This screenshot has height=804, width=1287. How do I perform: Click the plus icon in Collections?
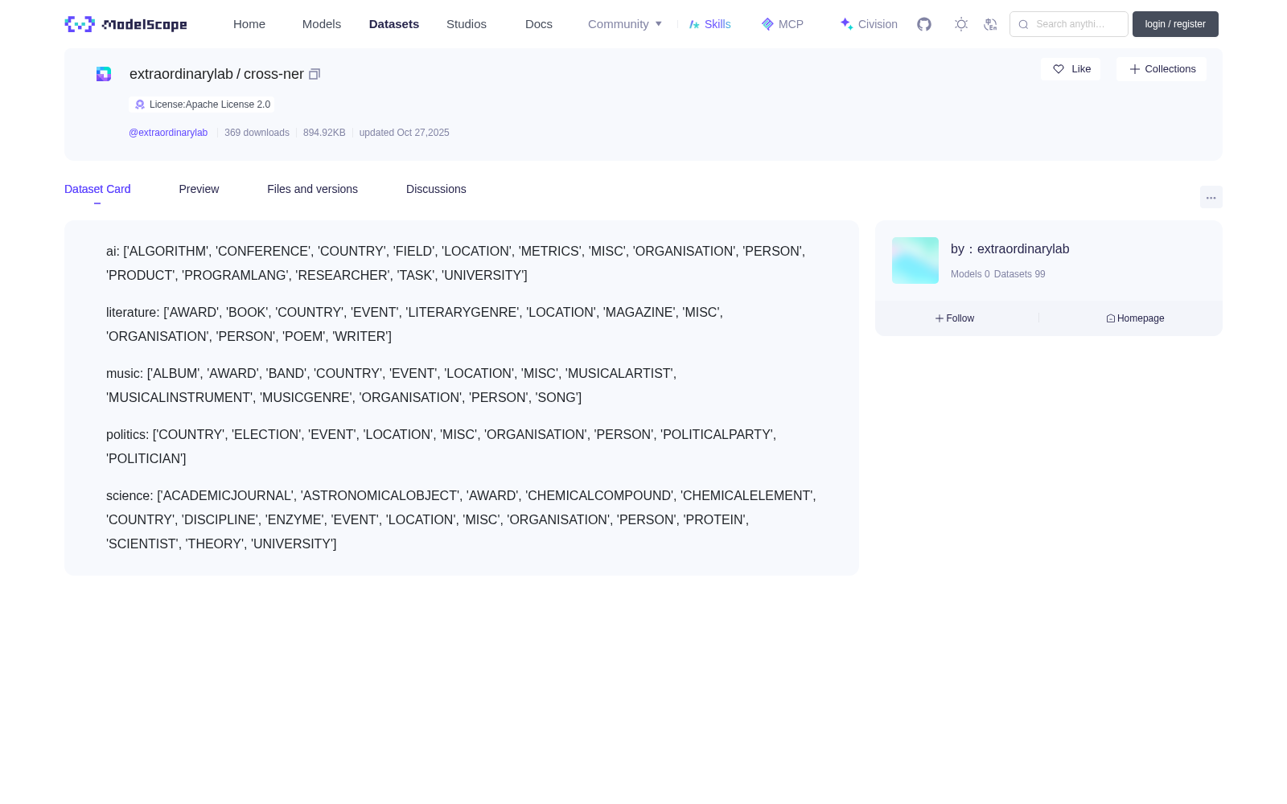[1135, 69]
